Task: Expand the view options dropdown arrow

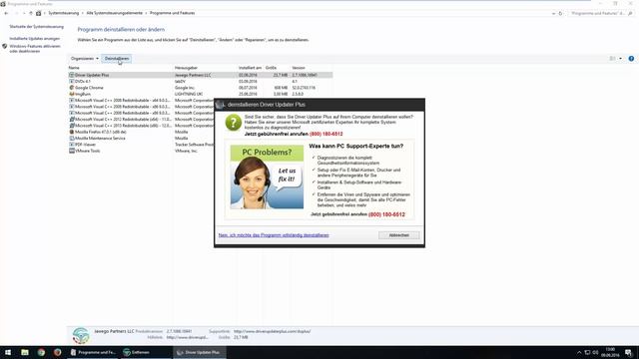Action: (x=621, y=59)
